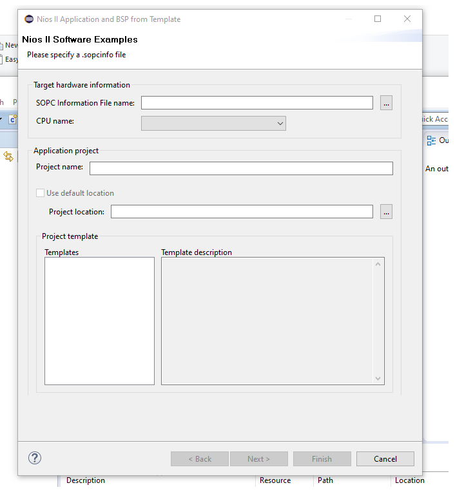Viewport: 464px width, 501px height.
Task: Toggle Use default location checkbox
Action: click(x=41, y=193)
